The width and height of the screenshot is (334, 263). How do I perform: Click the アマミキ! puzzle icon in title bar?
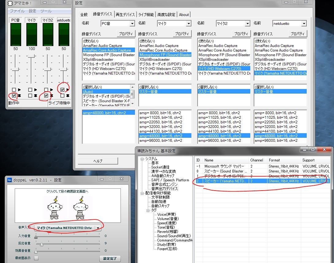[11, 3]
